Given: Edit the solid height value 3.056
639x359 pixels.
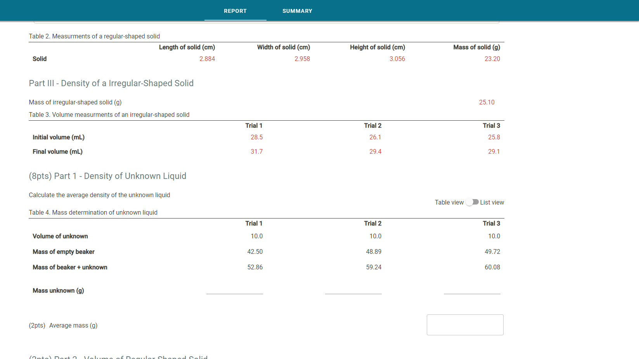Looking at the screenshot, I should 397,59.
